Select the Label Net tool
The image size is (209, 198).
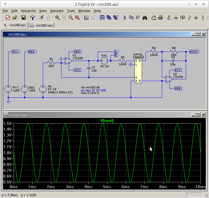[x=183, y=17]
